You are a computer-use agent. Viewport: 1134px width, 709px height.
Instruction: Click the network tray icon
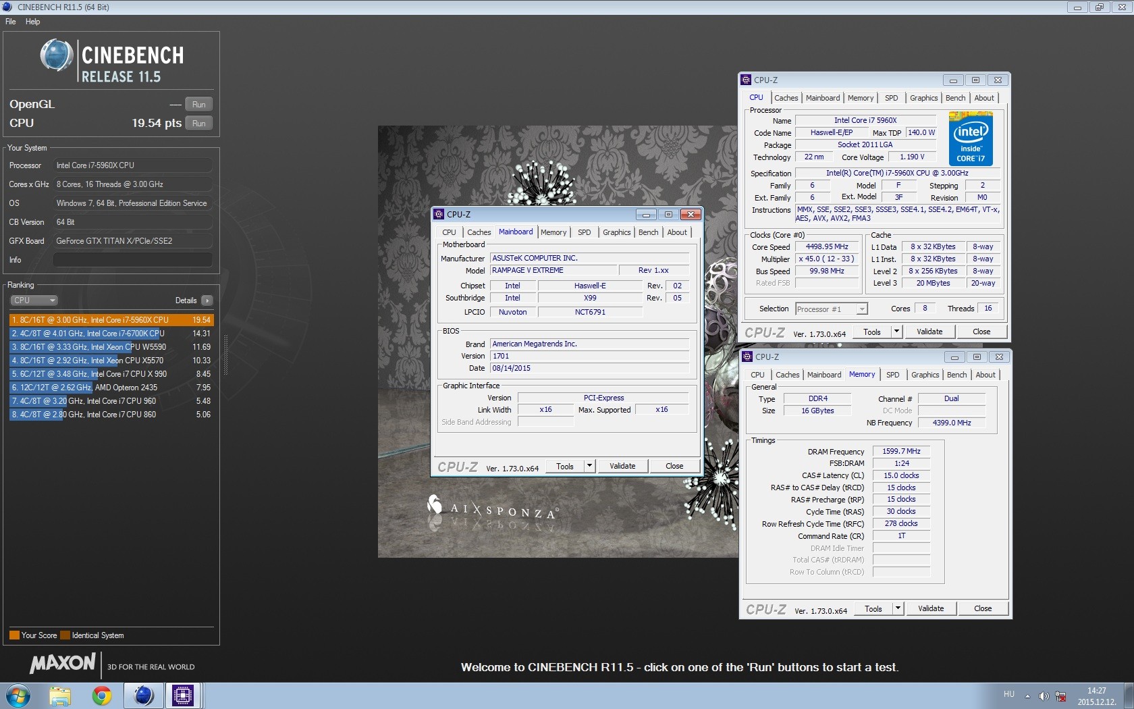click(x=1060, y=695)
